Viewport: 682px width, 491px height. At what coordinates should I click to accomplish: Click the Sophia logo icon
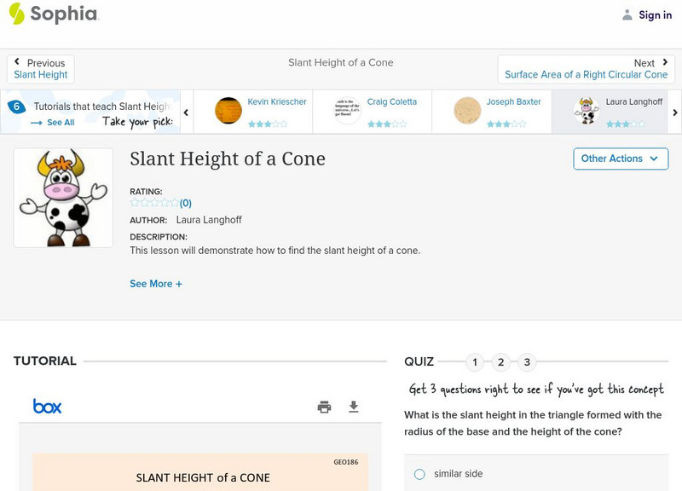tap(16, 14)
